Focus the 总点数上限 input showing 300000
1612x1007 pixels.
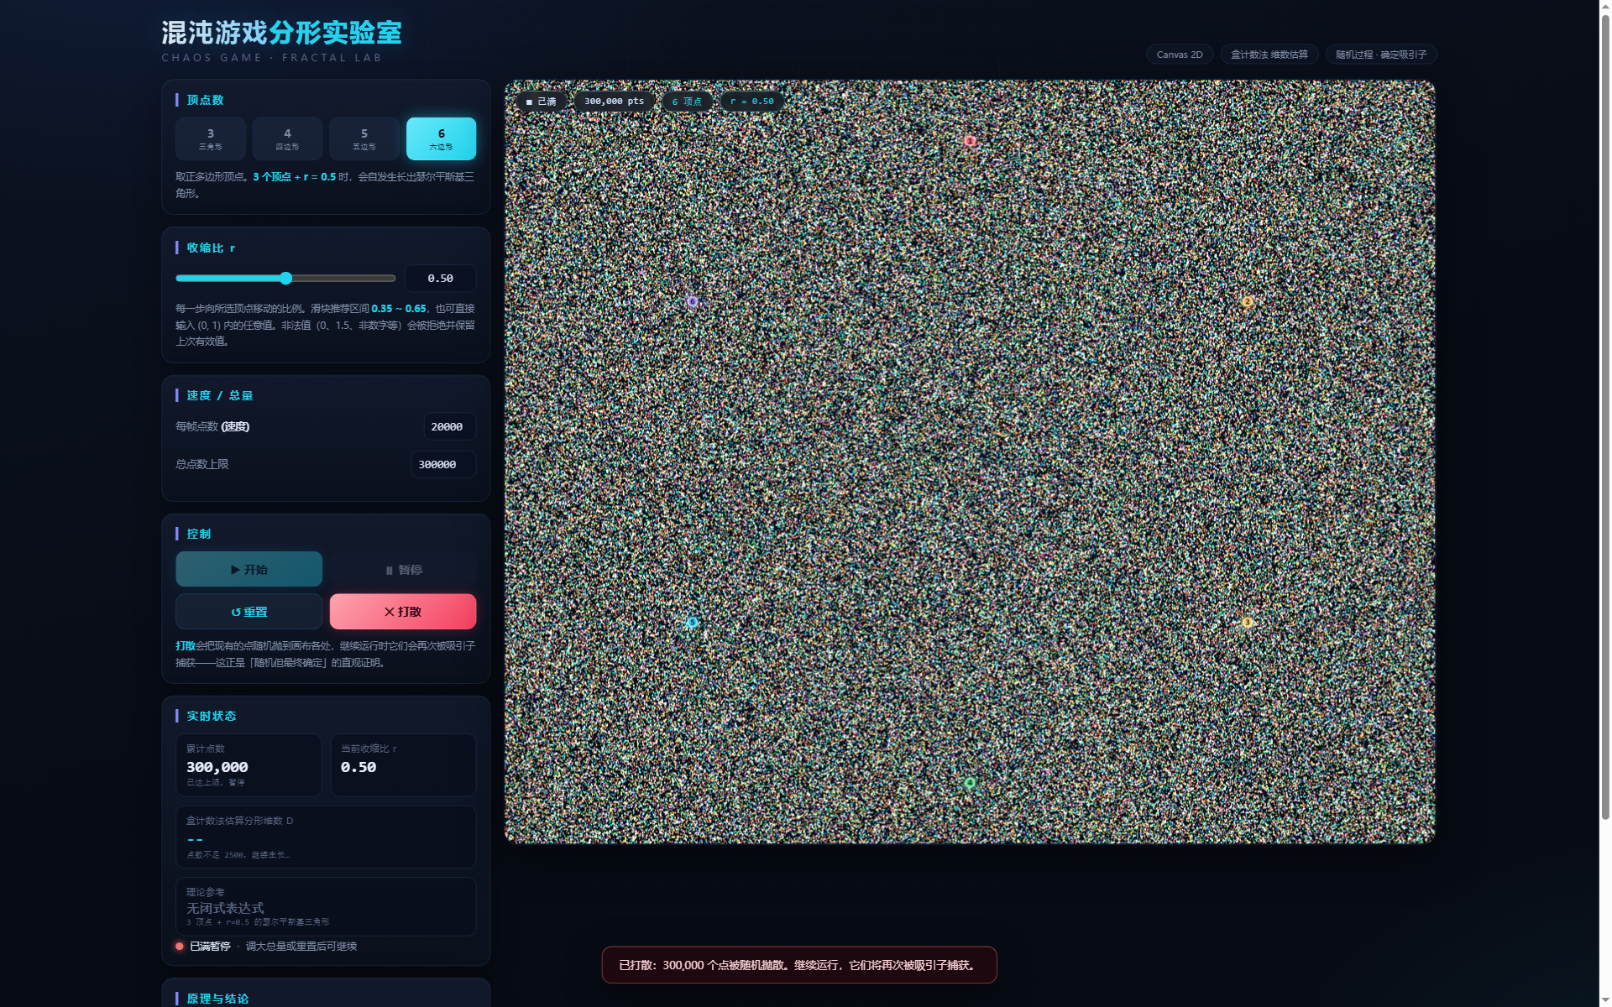click(443, 464)
